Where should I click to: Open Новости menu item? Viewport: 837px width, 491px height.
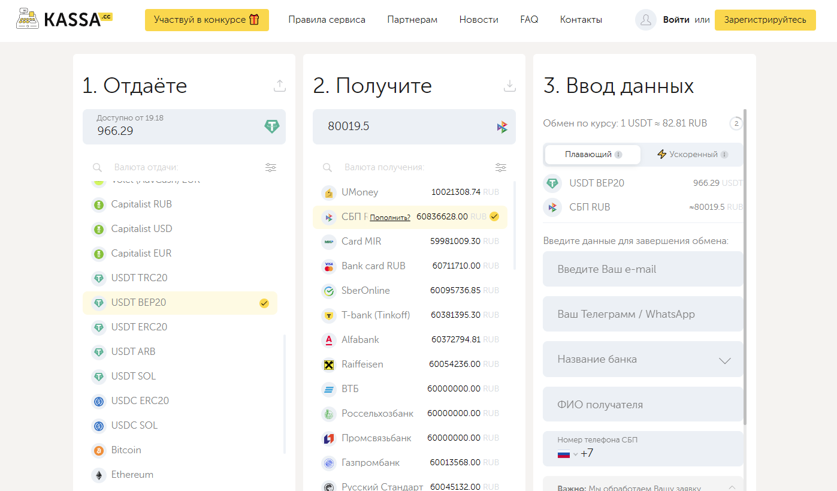coord(479,20)
